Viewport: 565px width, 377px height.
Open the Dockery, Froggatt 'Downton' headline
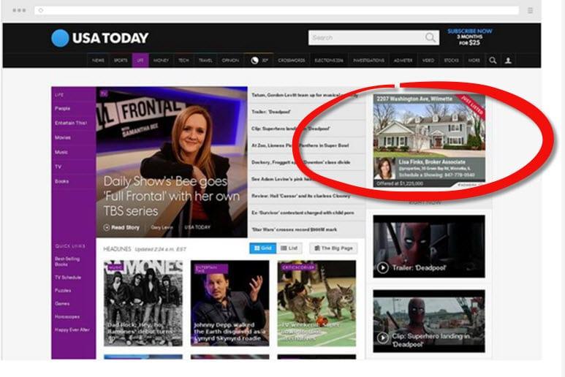click(x=301, y=162)
